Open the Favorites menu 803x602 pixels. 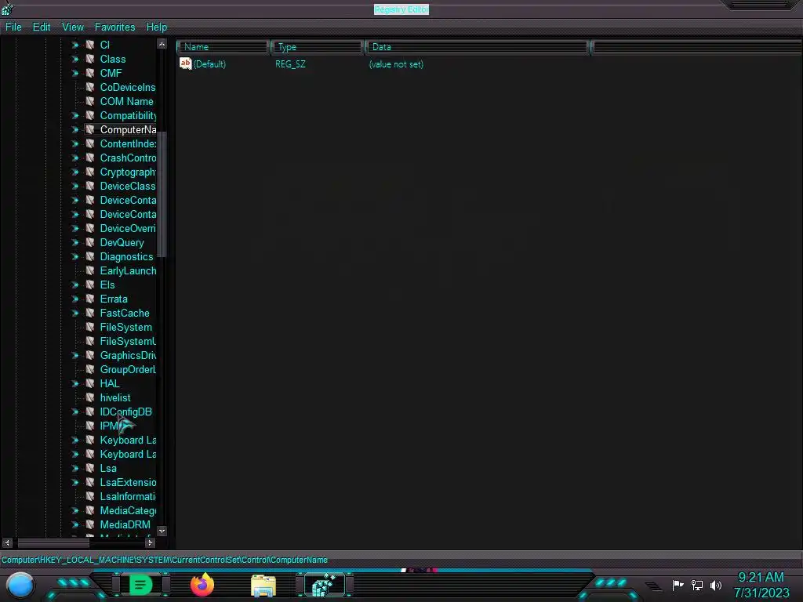114,27
